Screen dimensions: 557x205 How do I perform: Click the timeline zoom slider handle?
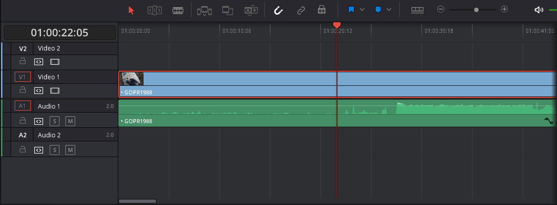coord(476,10)
